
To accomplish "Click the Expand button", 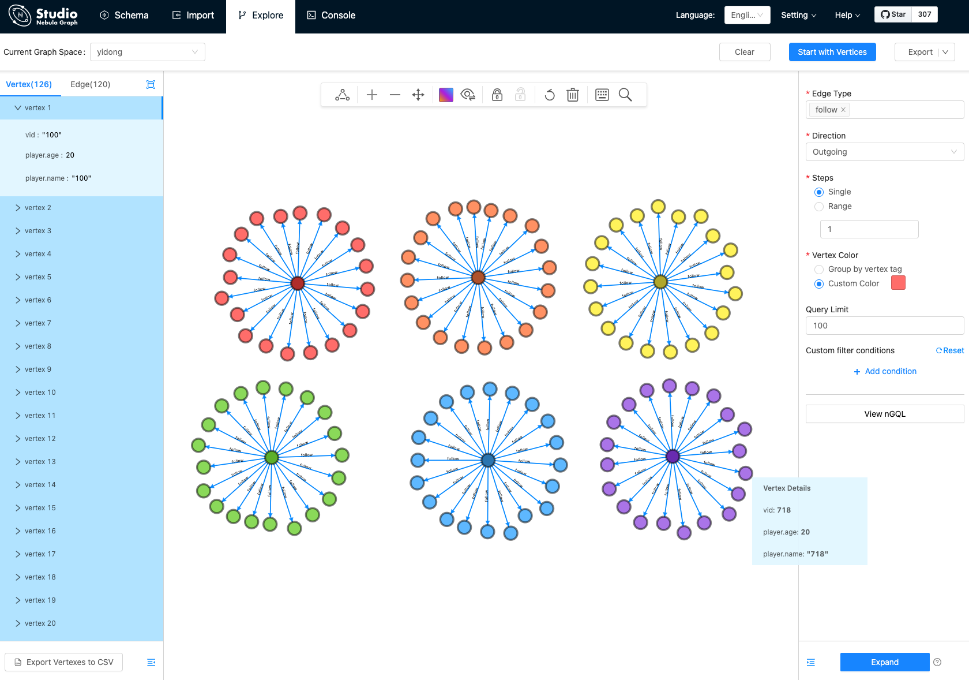I will 885,662.
